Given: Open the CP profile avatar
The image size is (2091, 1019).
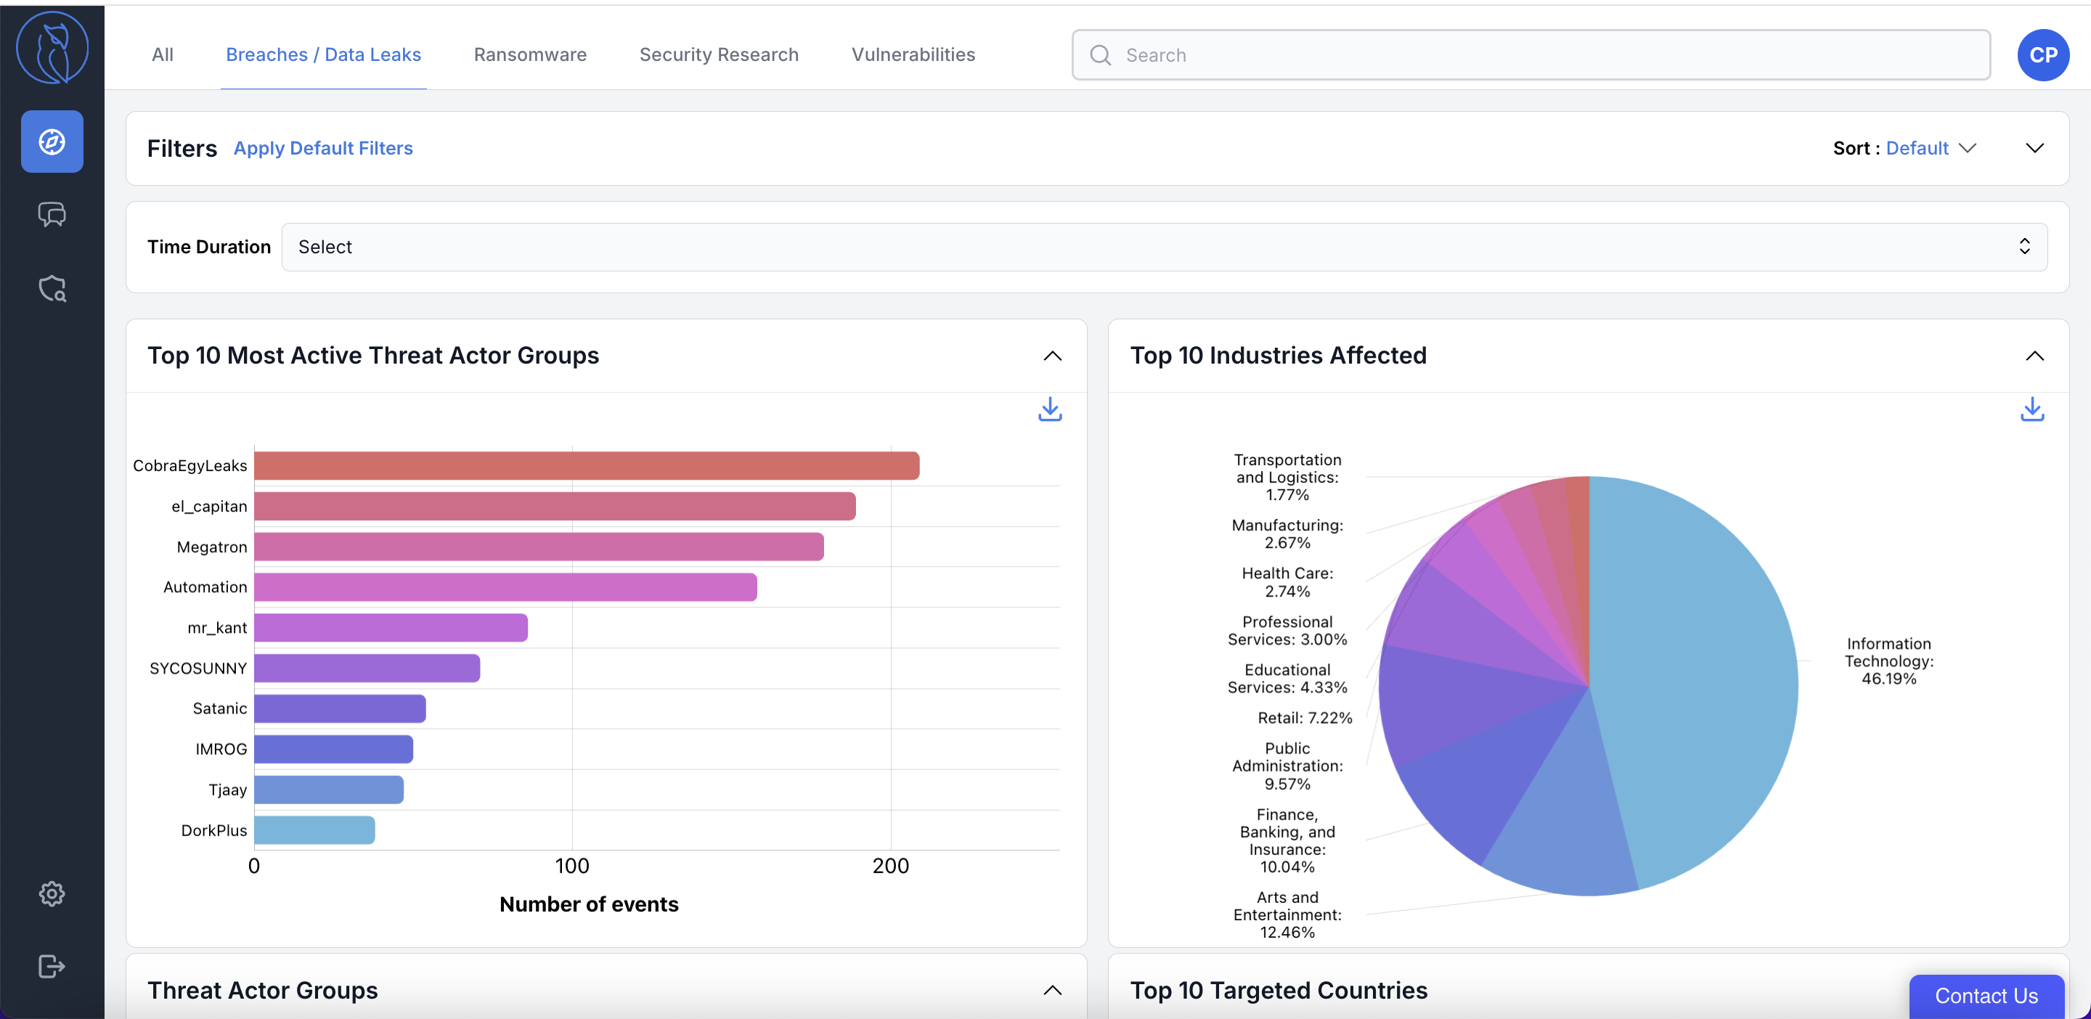Looking at the screenshot, I should coord(2042,55).
